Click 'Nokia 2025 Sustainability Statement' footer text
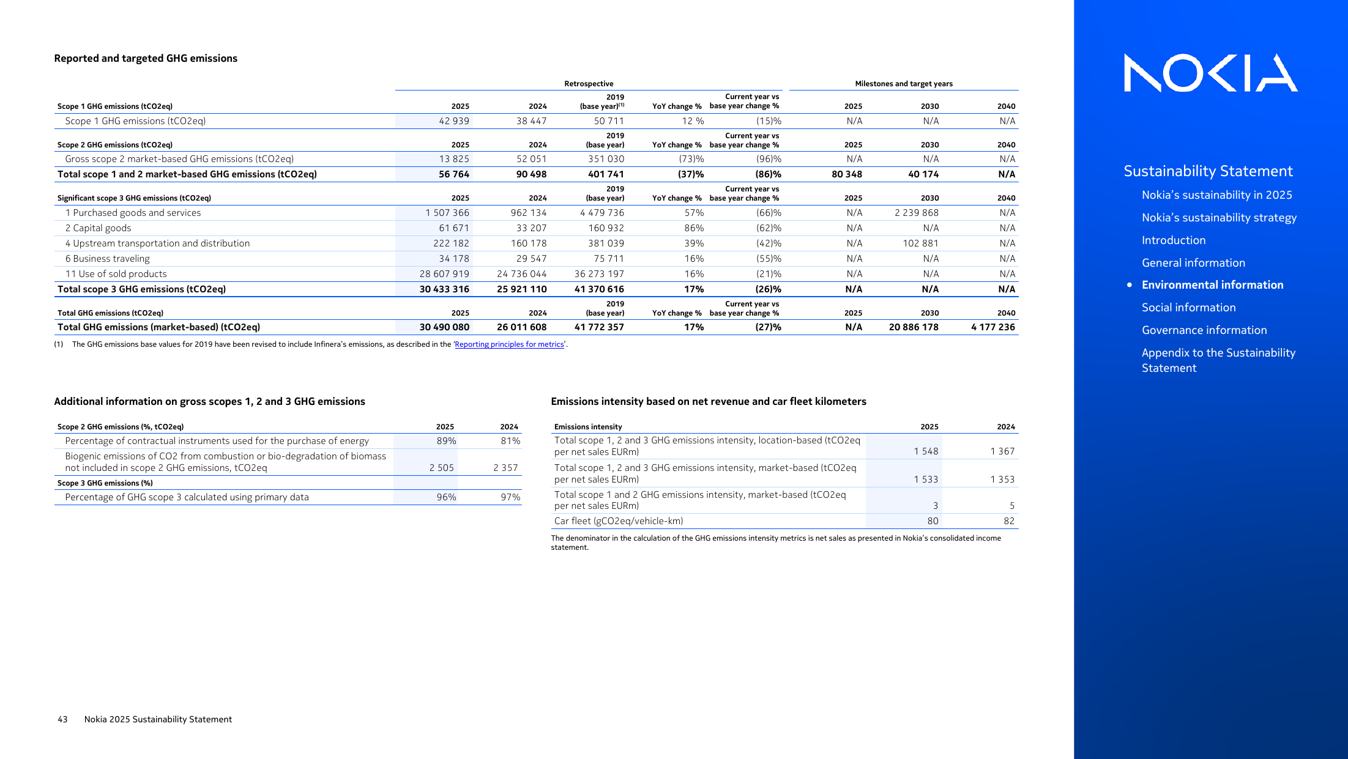The height and width of the screenshot is (759, 1348). [158, 719]
